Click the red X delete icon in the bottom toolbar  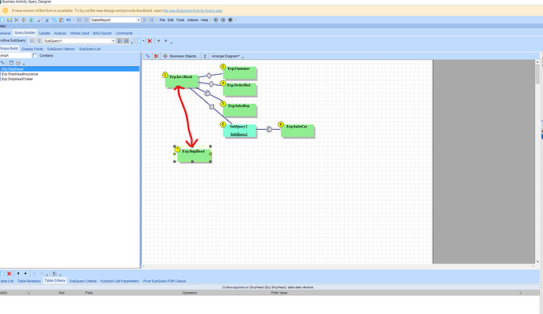[9, 274]
